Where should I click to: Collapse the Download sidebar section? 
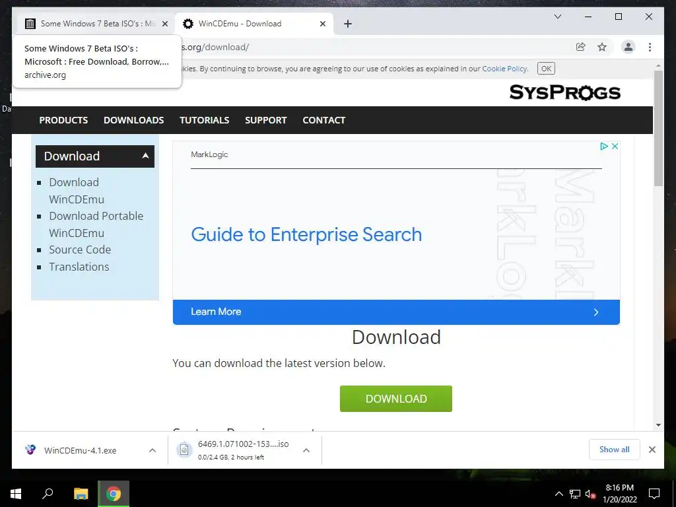pos(95,156)
